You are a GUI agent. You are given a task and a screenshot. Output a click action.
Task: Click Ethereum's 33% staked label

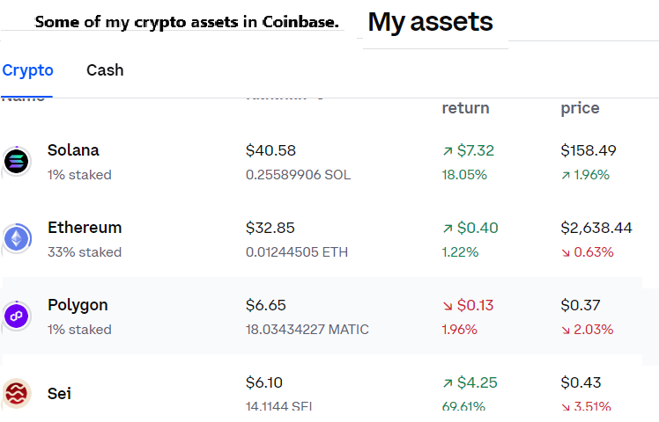(85, 252)
